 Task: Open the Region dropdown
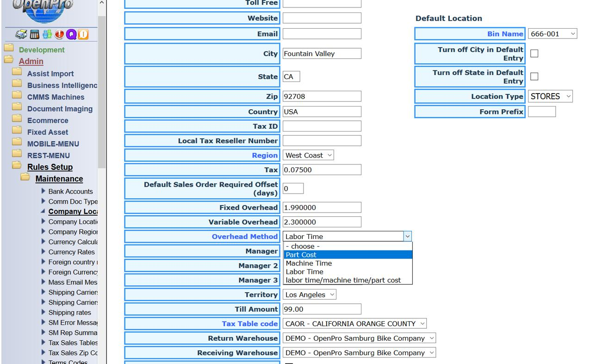pyautogui.click(x=309, y=156)
